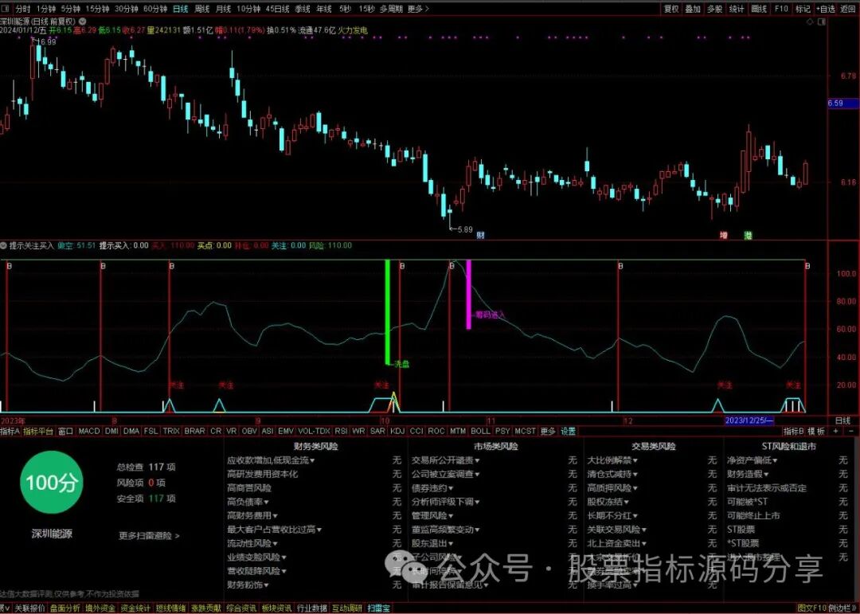This screenshot has width=860, height=614.
Task: Select the BOLL indicator
Action: click(480, 432)
